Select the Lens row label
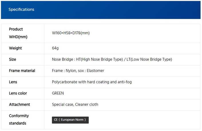202x131 pixels. [13, 82]
